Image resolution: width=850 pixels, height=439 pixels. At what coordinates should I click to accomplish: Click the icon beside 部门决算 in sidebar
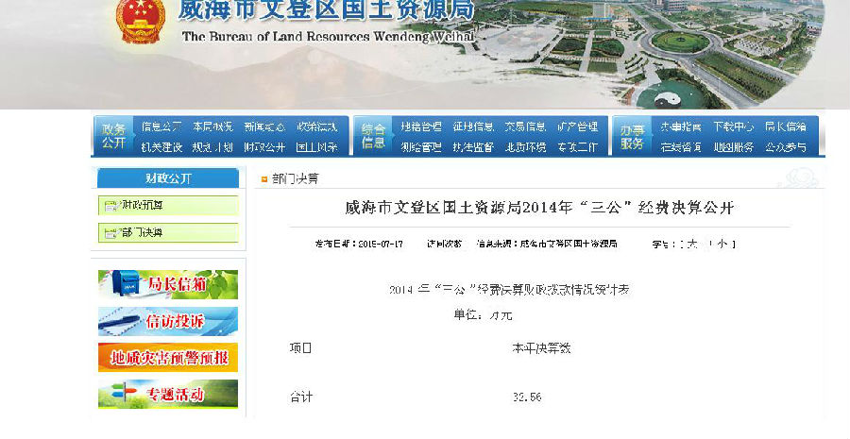point(110,232)
